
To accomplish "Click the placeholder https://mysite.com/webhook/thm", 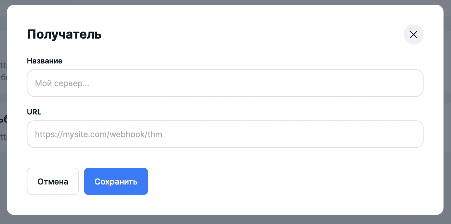I will click(x=98, y=134).
